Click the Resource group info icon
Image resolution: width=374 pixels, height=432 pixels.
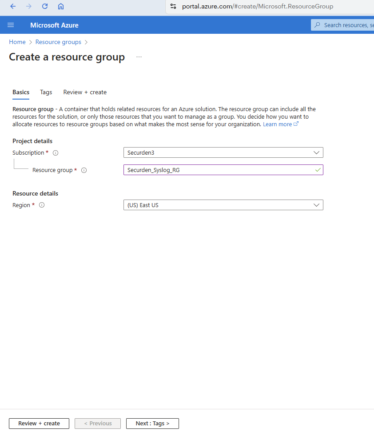point(84,170)
